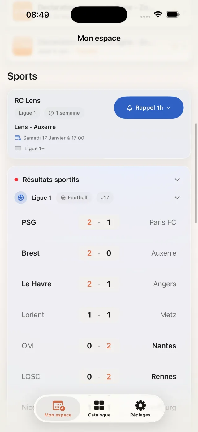The width and height of the screenshot is (198, 432).
Task: Open Réglages via the gear icon
Action: click(x=140, y=404)
